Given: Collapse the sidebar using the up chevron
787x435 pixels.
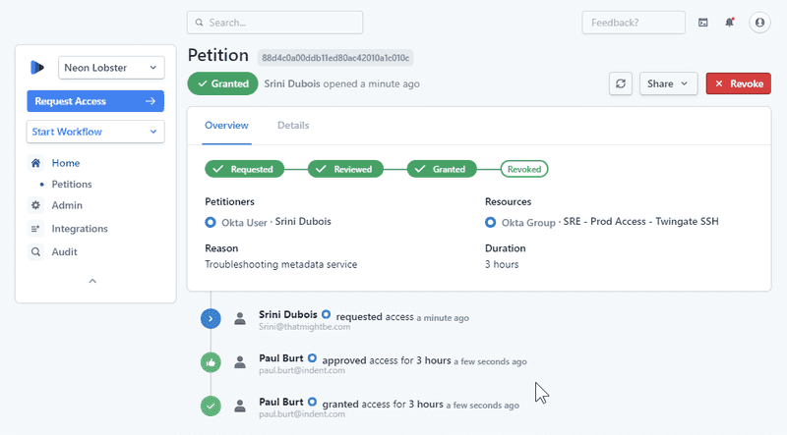Looking at the screenshot, I should coord(92,281).
